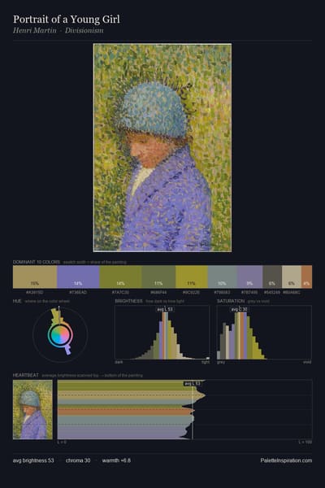Click the avg L 53 heartbeat marker
Image resolution: width=325 pixels, height=488 pixels.
pyautogui.click(x=193, y=384)
